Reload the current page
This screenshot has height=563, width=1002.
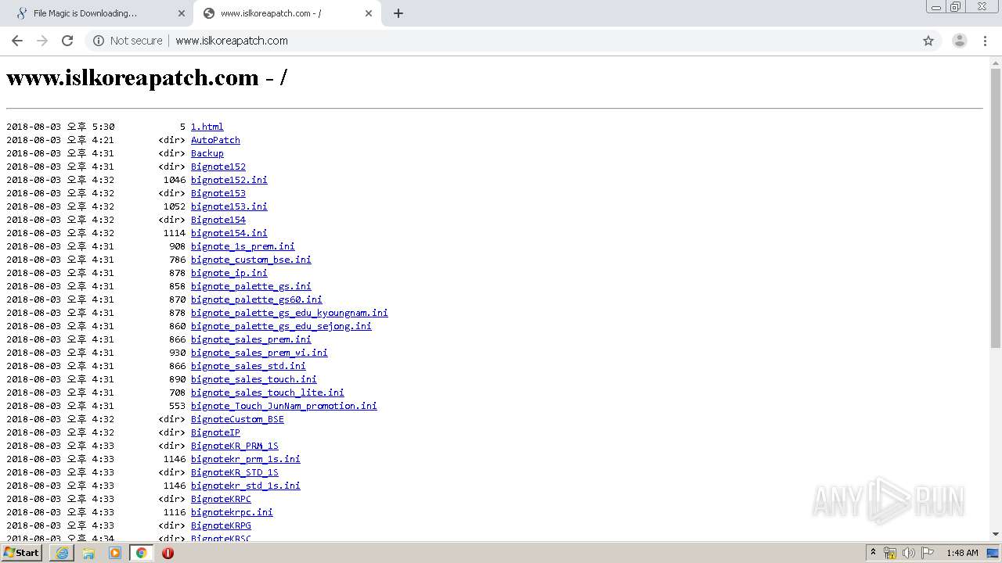tap(67, 41)
